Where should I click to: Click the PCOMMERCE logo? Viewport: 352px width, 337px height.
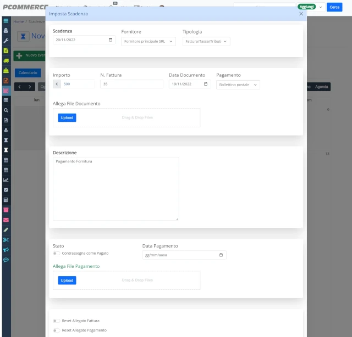coord(25,7)
